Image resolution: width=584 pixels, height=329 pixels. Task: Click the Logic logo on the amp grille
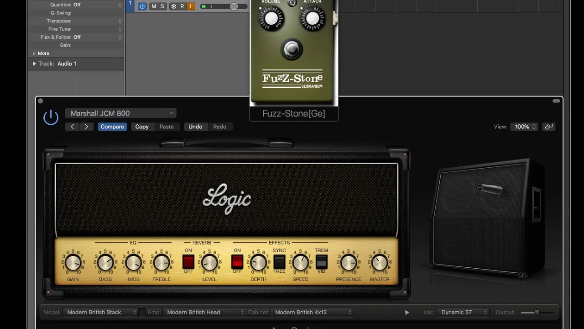pos(227,199)
